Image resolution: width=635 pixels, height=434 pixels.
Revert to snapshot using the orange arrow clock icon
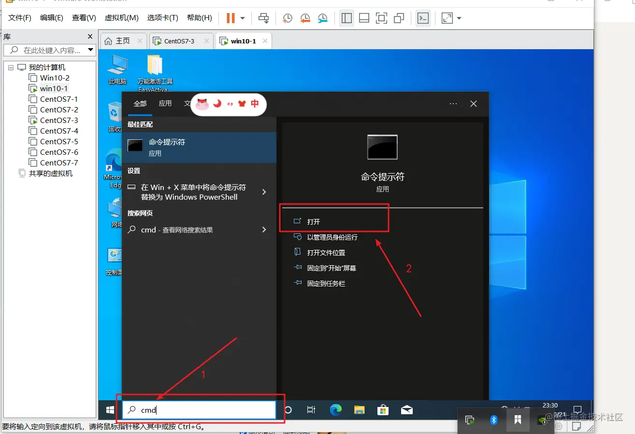click(x=305, y=18)
